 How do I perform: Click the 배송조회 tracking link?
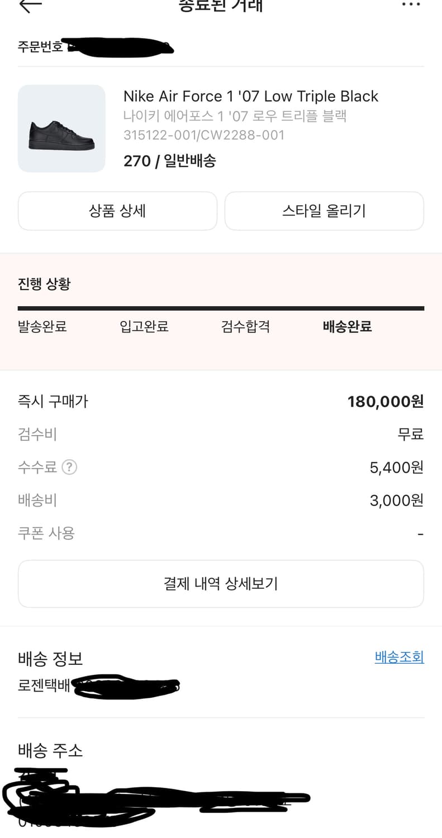coord(399,657)
